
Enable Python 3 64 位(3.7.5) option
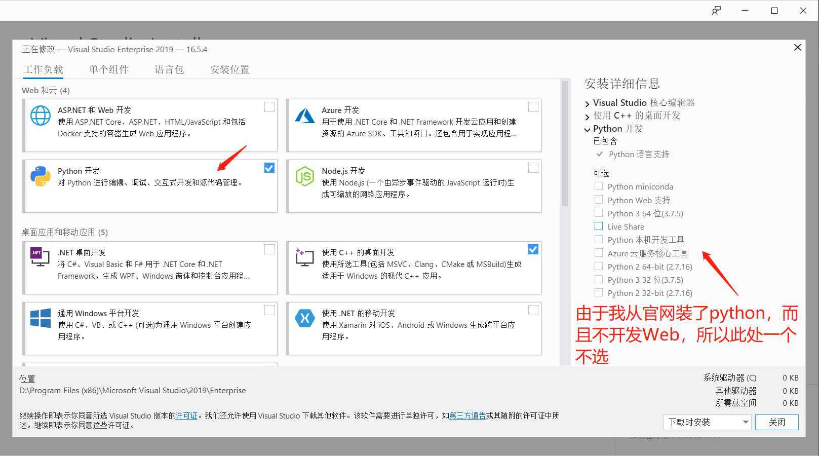click(x=599, y=213)
